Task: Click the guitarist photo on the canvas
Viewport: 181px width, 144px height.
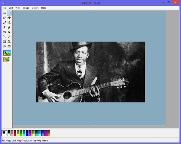Action: tap(90, 72)
